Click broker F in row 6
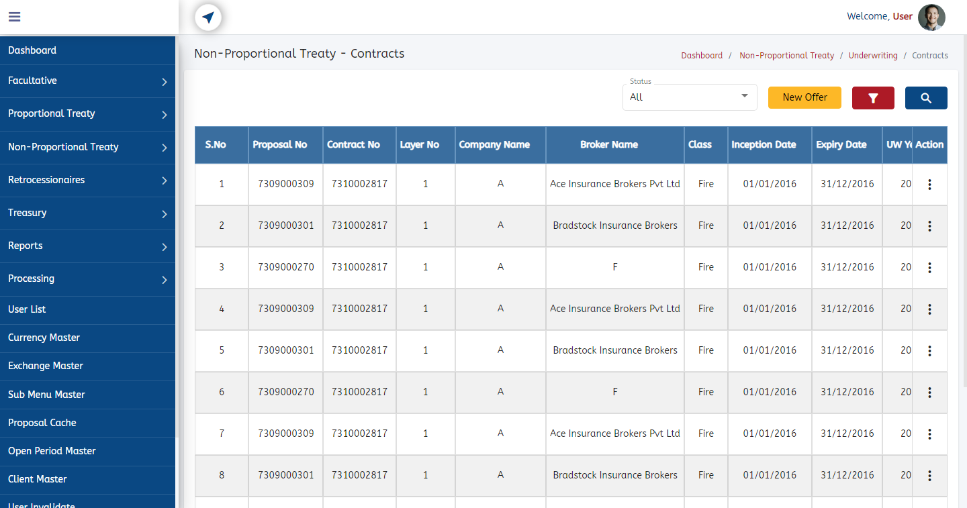Viewport: 967px width, 508px height. tap(615, 392)
